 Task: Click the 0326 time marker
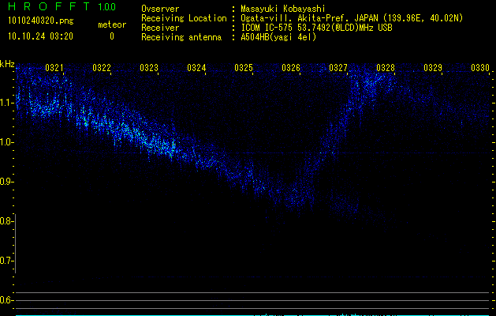pyautogui.click(x=291, y=67)
